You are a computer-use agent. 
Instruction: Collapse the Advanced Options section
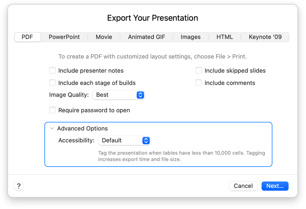[x=52, y=128]
